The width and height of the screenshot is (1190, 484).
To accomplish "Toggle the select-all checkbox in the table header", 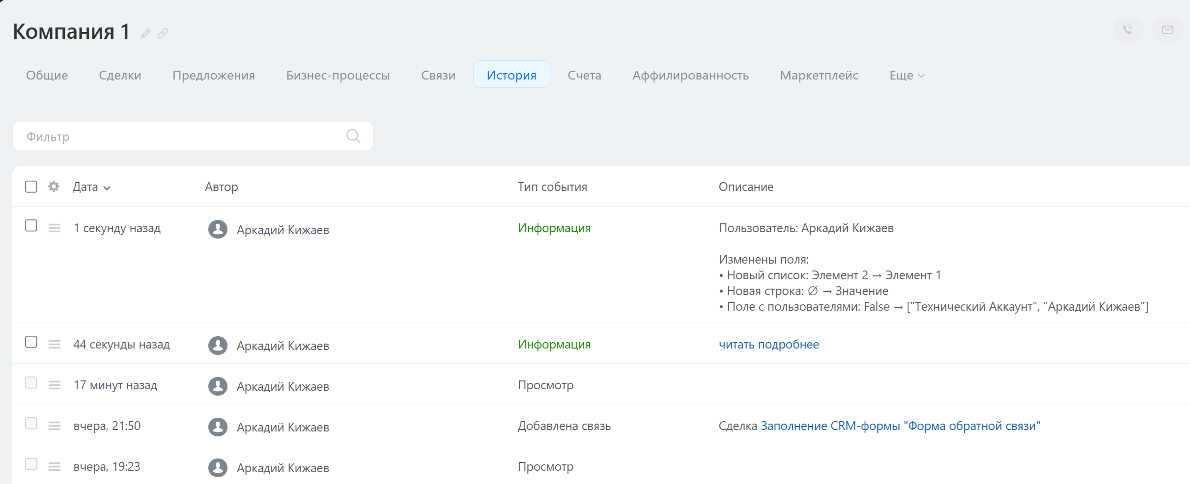I will point(31,187).
